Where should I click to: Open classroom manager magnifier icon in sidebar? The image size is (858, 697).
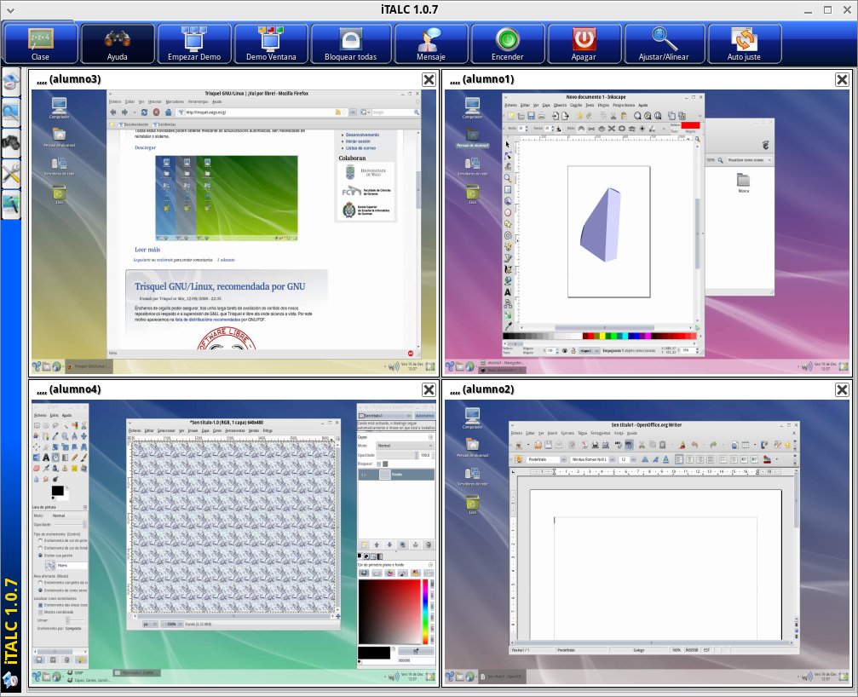click(x=11, y=112)
